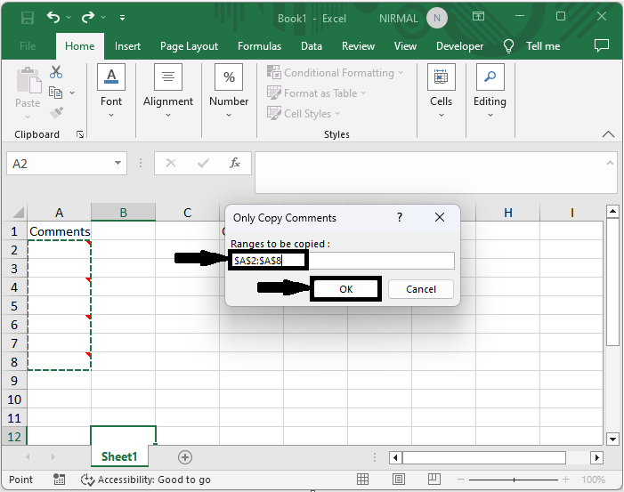
Task: Open the Comments speech bubble icon
Action: pyautogui.click(x=602, y=45)
